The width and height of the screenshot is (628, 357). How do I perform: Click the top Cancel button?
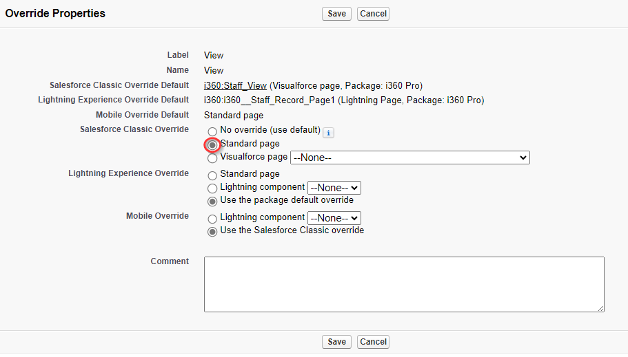click(x=373, y=14)
